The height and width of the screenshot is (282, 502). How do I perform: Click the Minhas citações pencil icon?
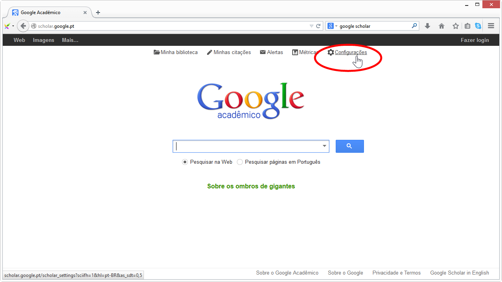(209, 52)
